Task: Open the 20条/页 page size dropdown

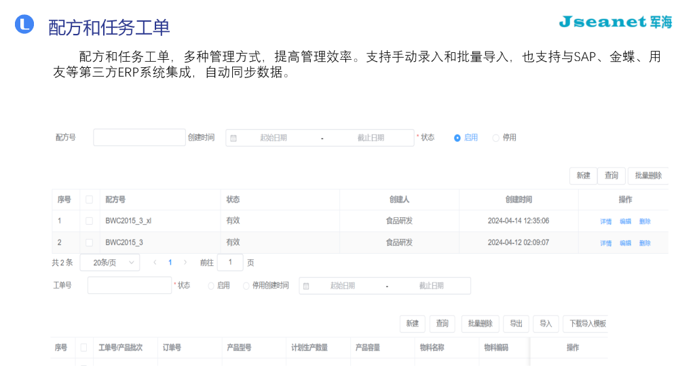Action: pos(109,262)
